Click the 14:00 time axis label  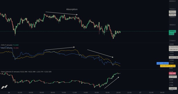pyautogui.click(x=86, y=92)
